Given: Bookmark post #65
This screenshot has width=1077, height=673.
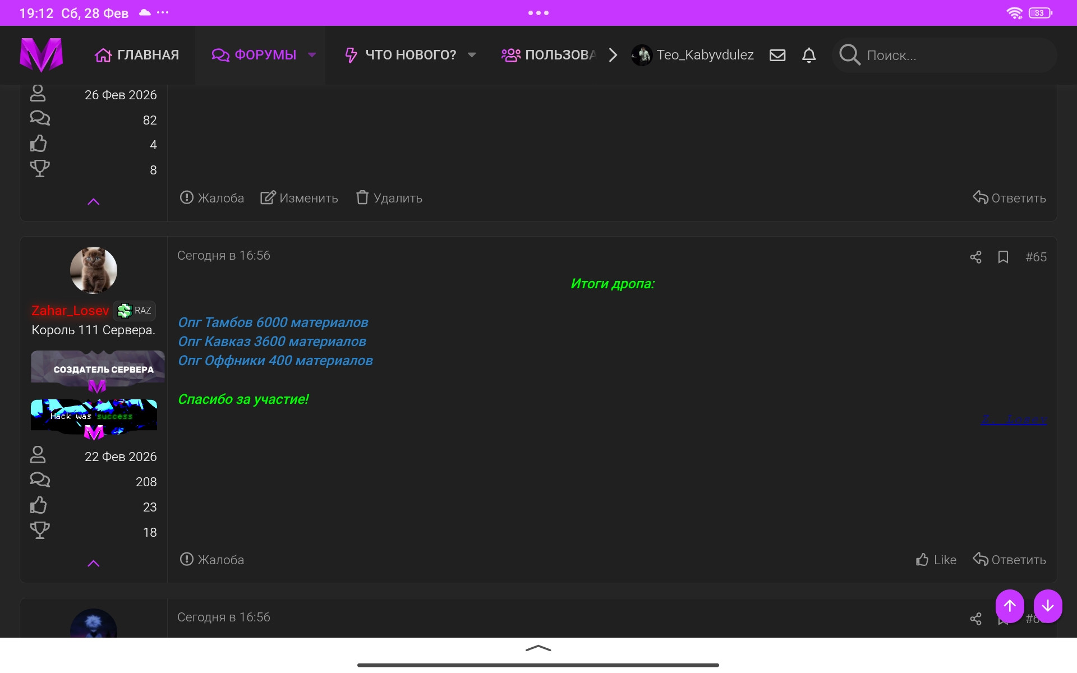Looking at the screenshot, I should (x=1003, y=257).
